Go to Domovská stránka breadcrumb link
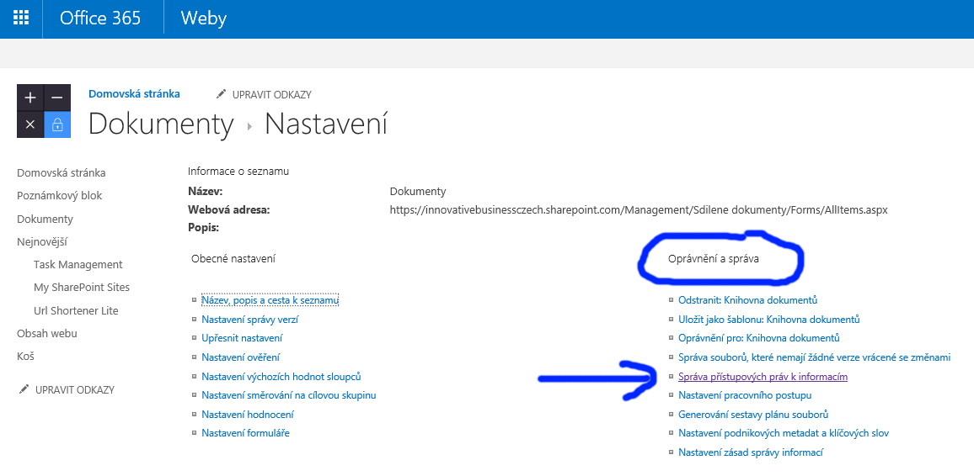 coord(134,94)
